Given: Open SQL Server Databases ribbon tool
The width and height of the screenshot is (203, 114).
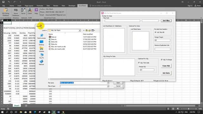Looking at the screenshot, I should tap(16, 12).
